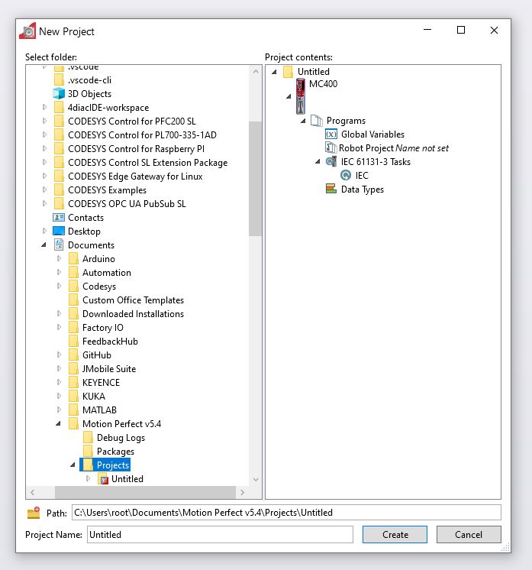Expand the Untitled folder under Projects
Image resolution: width=532 pixels, height=570 pixels.
click(x=88, y=478)
